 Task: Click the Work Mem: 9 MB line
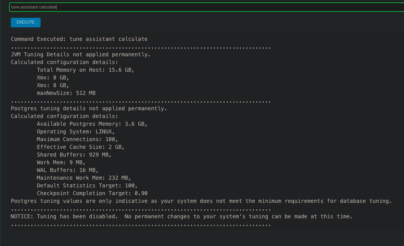[x=61, y=162]
